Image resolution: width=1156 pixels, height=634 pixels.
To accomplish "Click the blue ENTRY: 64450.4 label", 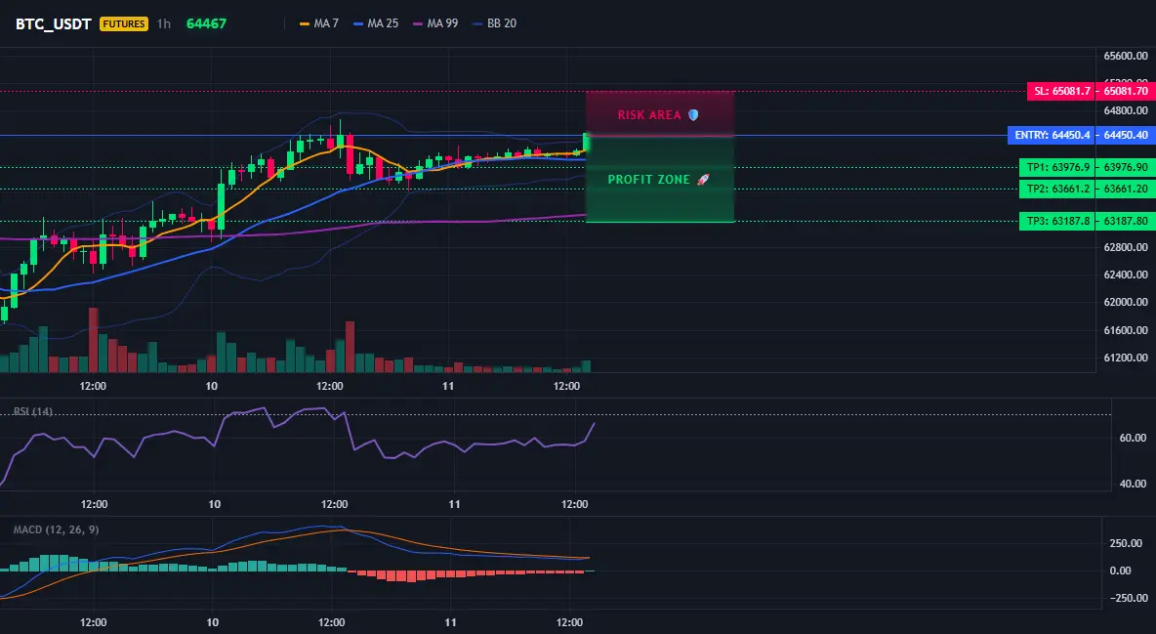I will click(x=1052, y=135).
